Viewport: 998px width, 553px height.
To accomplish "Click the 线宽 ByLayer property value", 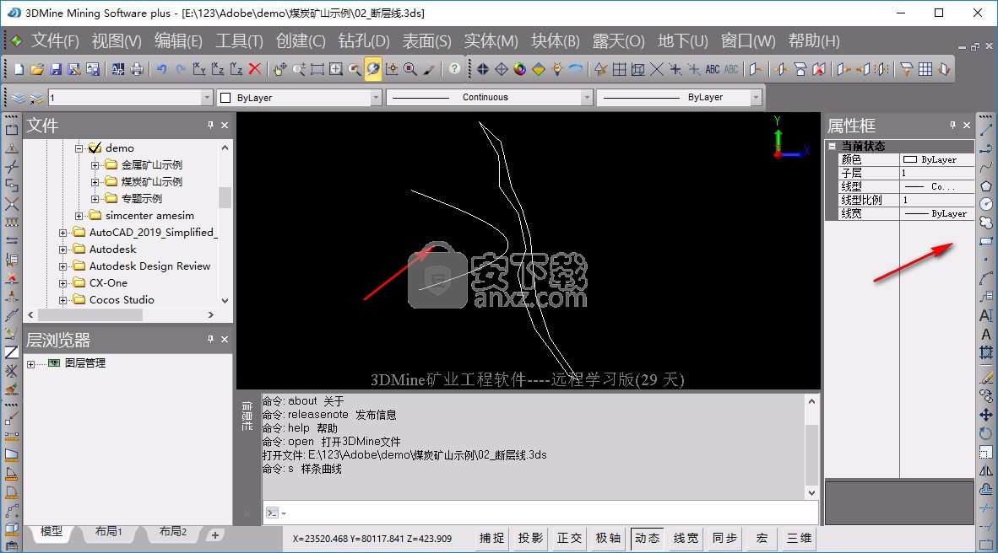I will pyautogui.click(x=937, y=213).
